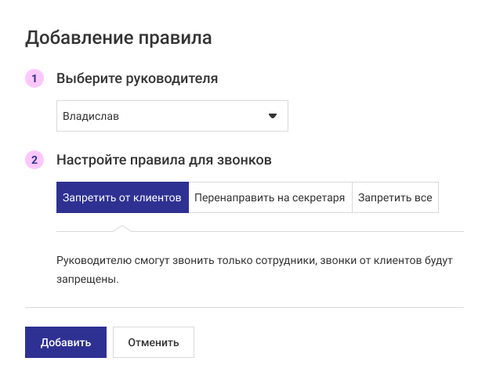Screen dimensions: 489x383
Task: Click the step 2 number badge
Action: pyautogui.click(x=34, y=160)
